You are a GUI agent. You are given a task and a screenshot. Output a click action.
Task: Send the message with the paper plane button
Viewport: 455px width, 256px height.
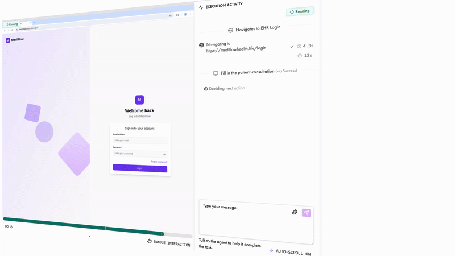click(306, 213)
